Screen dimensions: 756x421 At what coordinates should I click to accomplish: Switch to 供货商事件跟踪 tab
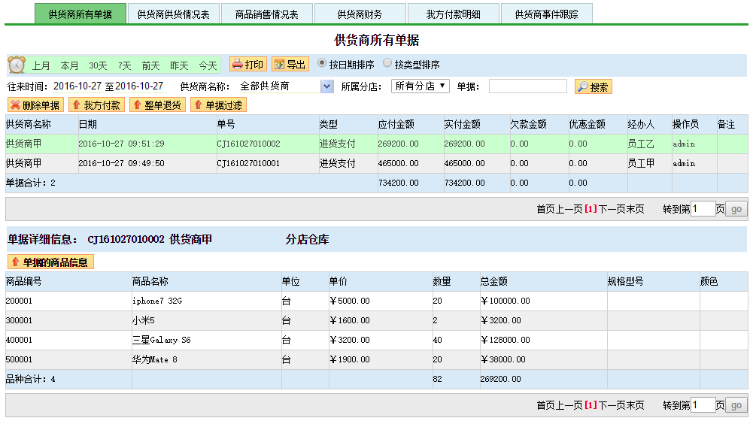tap(545, 14)
